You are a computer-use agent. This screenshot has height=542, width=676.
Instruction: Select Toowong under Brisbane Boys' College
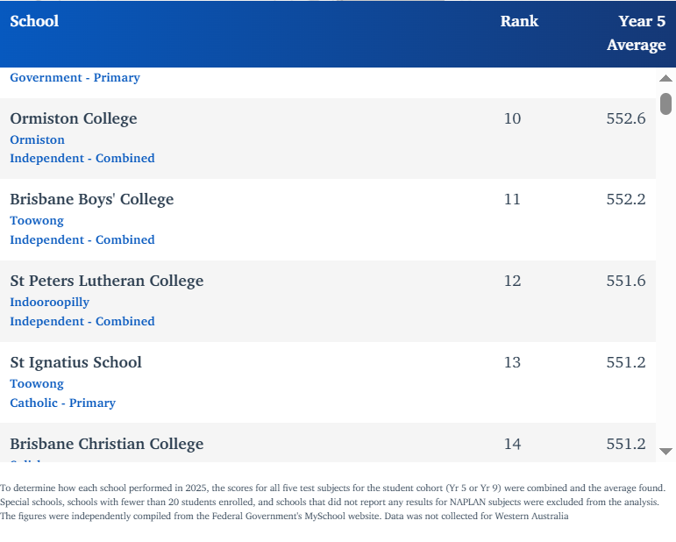click(37, 221)
